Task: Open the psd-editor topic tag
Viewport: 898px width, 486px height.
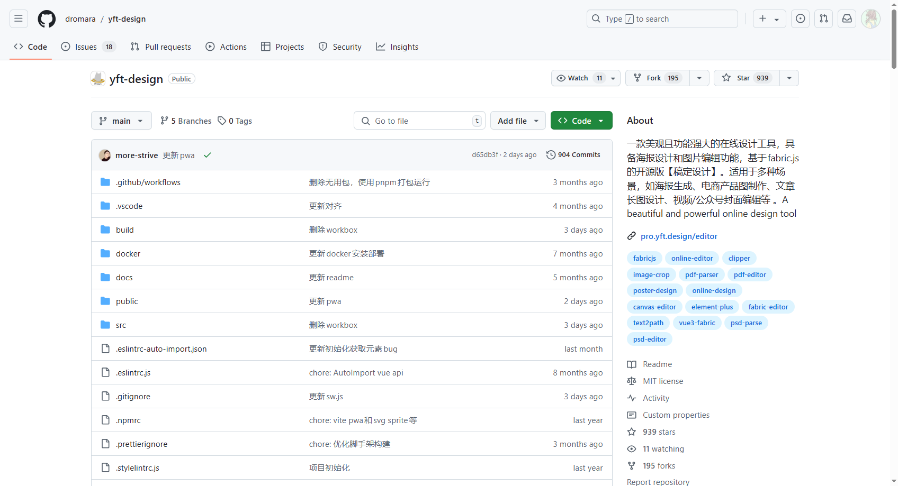Action: click(650, 339)
